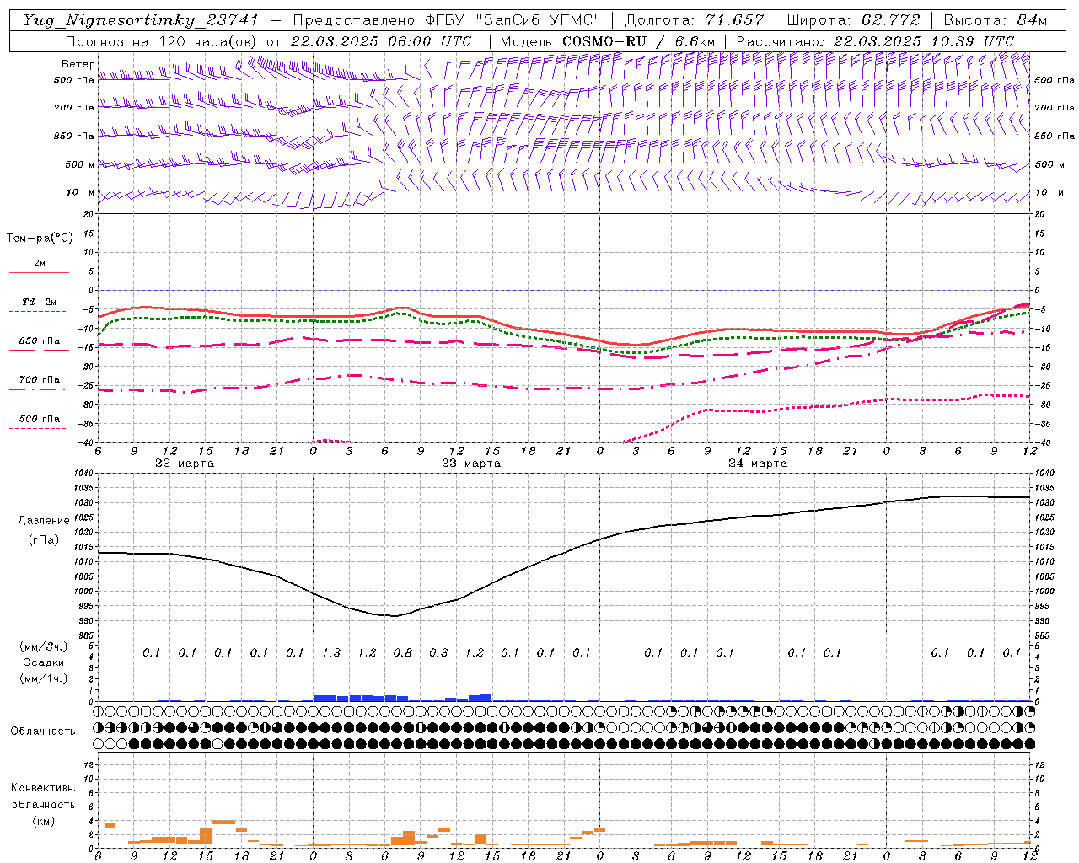1079x863 pixels.
Task: Click the "500 м" wind level label on left
Action: coord(80,165)
